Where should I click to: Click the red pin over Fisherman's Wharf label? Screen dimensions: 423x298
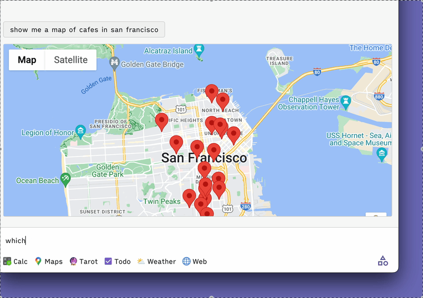point(212,93)
